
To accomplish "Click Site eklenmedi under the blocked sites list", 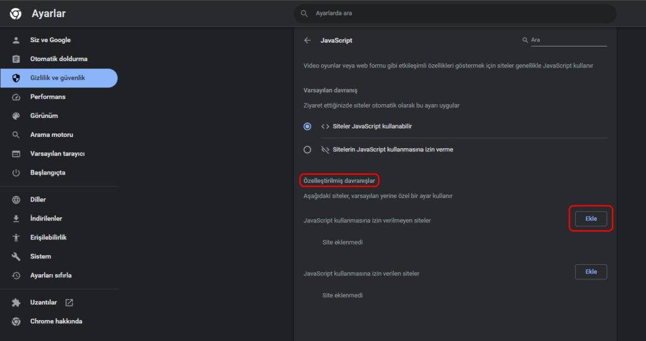I will click(x=343, y=243).
